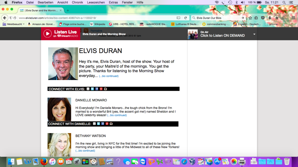Toggle Reader View icon in address bar
The width and height of the screenshot is (298, 167).
(178, 18)
